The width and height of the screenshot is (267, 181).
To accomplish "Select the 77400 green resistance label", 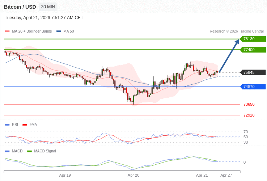I will click(253, 50).
